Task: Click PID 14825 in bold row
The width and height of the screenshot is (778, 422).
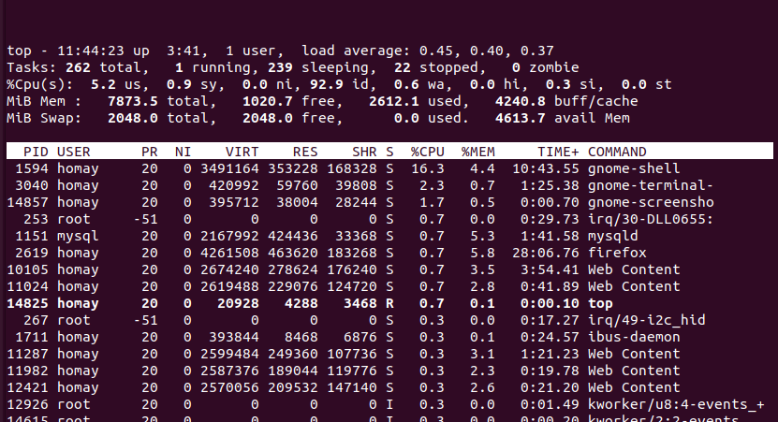Action: (28, 303)
